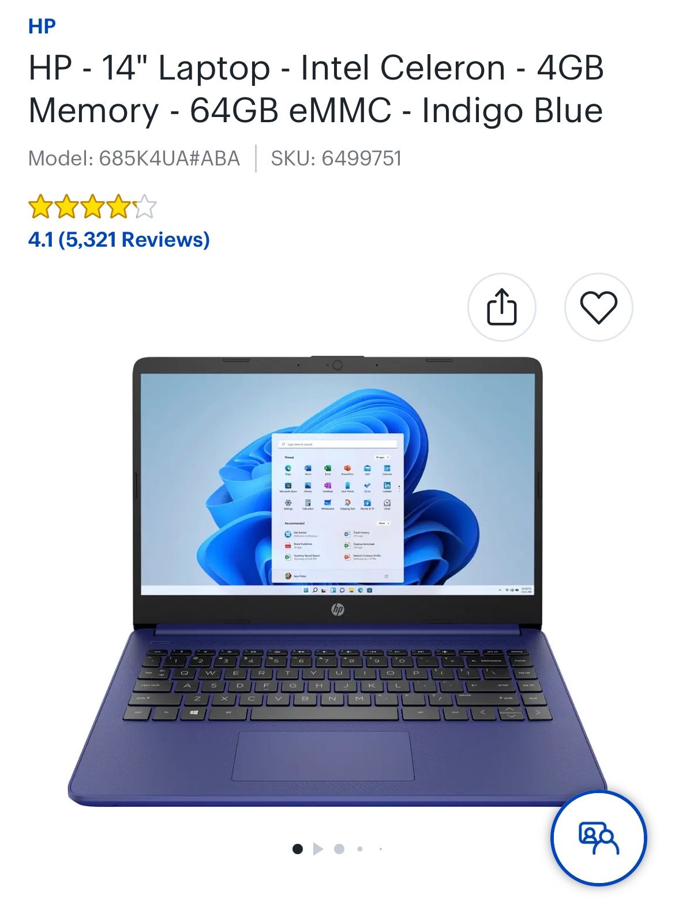The image size is (675, 898).
Task: Open the floating expert chat button
Action: tap(598, 837)
